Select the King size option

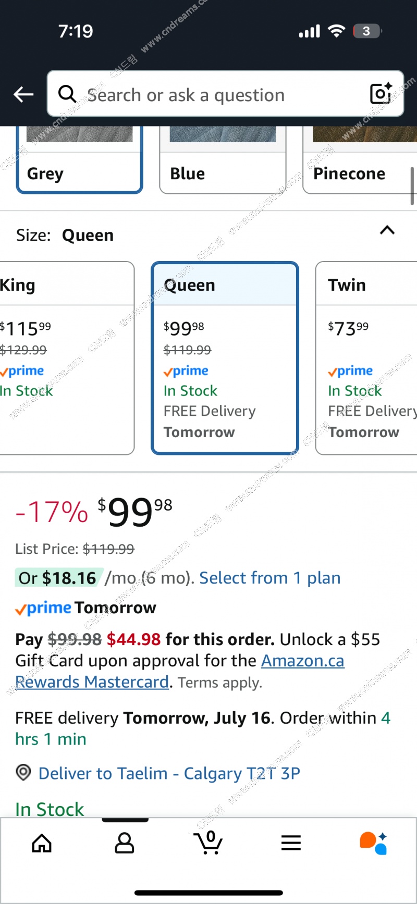tap(67, 358)
